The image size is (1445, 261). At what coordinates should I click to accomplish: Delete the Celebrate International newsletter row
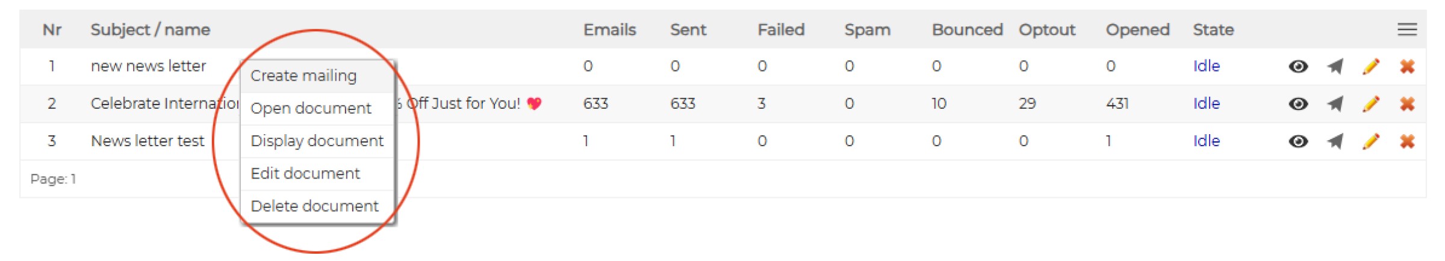1407,104
